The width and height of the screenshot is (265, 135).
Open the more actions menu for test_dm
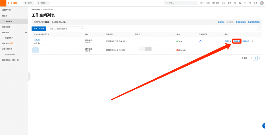(x=252, y=41)
